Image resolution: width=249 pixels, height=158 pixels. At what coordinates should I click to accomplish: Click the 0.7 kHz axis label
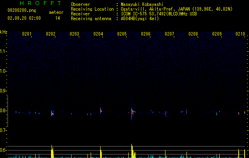pyautogui.click(x=3, y=130)
